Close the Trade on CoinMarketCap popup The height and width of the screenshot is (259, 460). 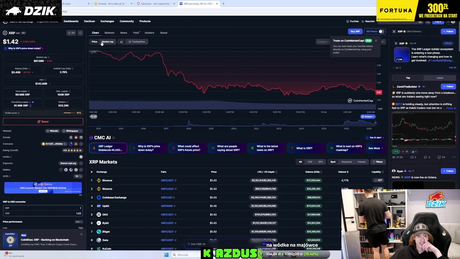[x=376, y=41]
